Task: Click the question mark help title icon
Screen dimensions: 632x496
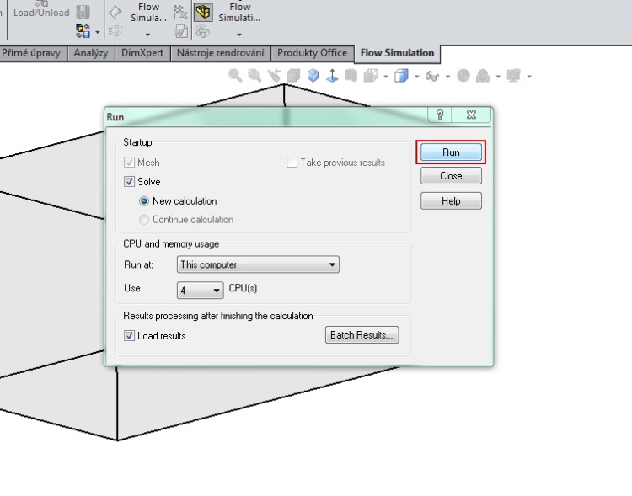Action: tap(439, 115)
